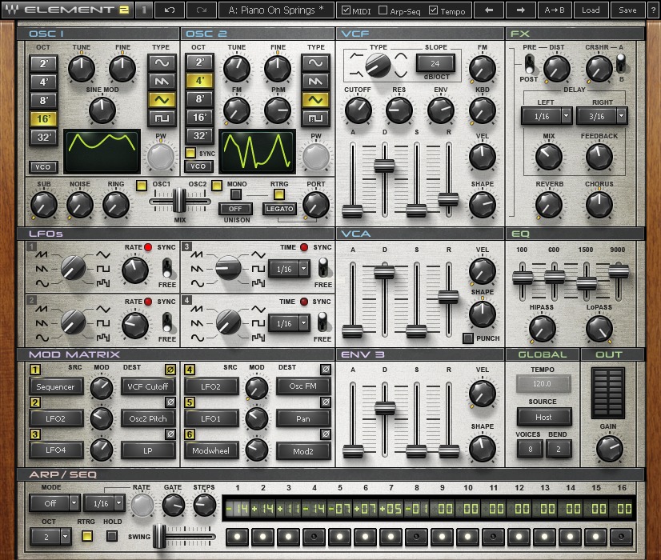Toggle the RTRG light next to MONO
661x560 pixels.
[278, 194]
